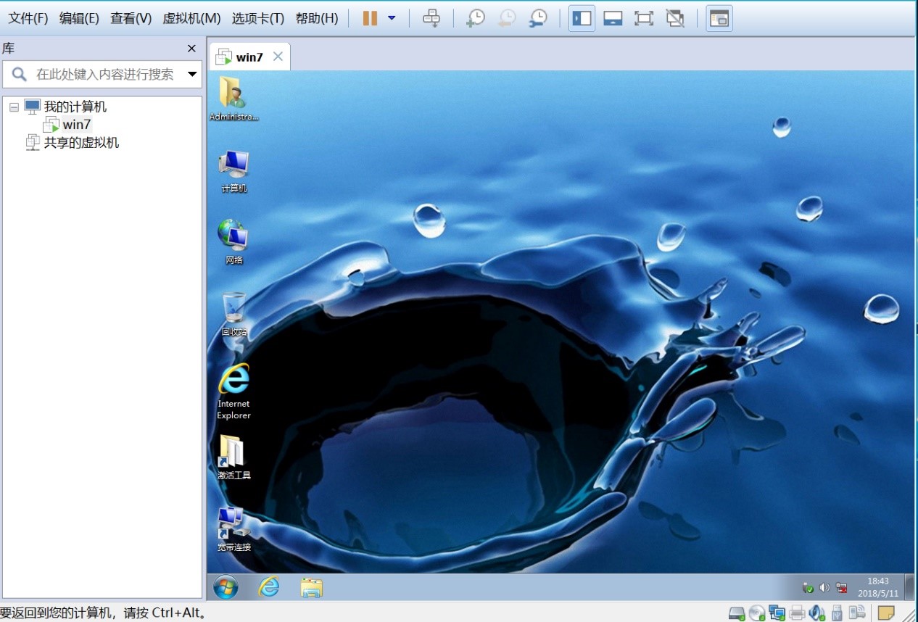Viewport: 918px width, 622px height.
Task: Select the 回收站 recycle bin icon
Action: pyautogui.click(x=233, y=314)
